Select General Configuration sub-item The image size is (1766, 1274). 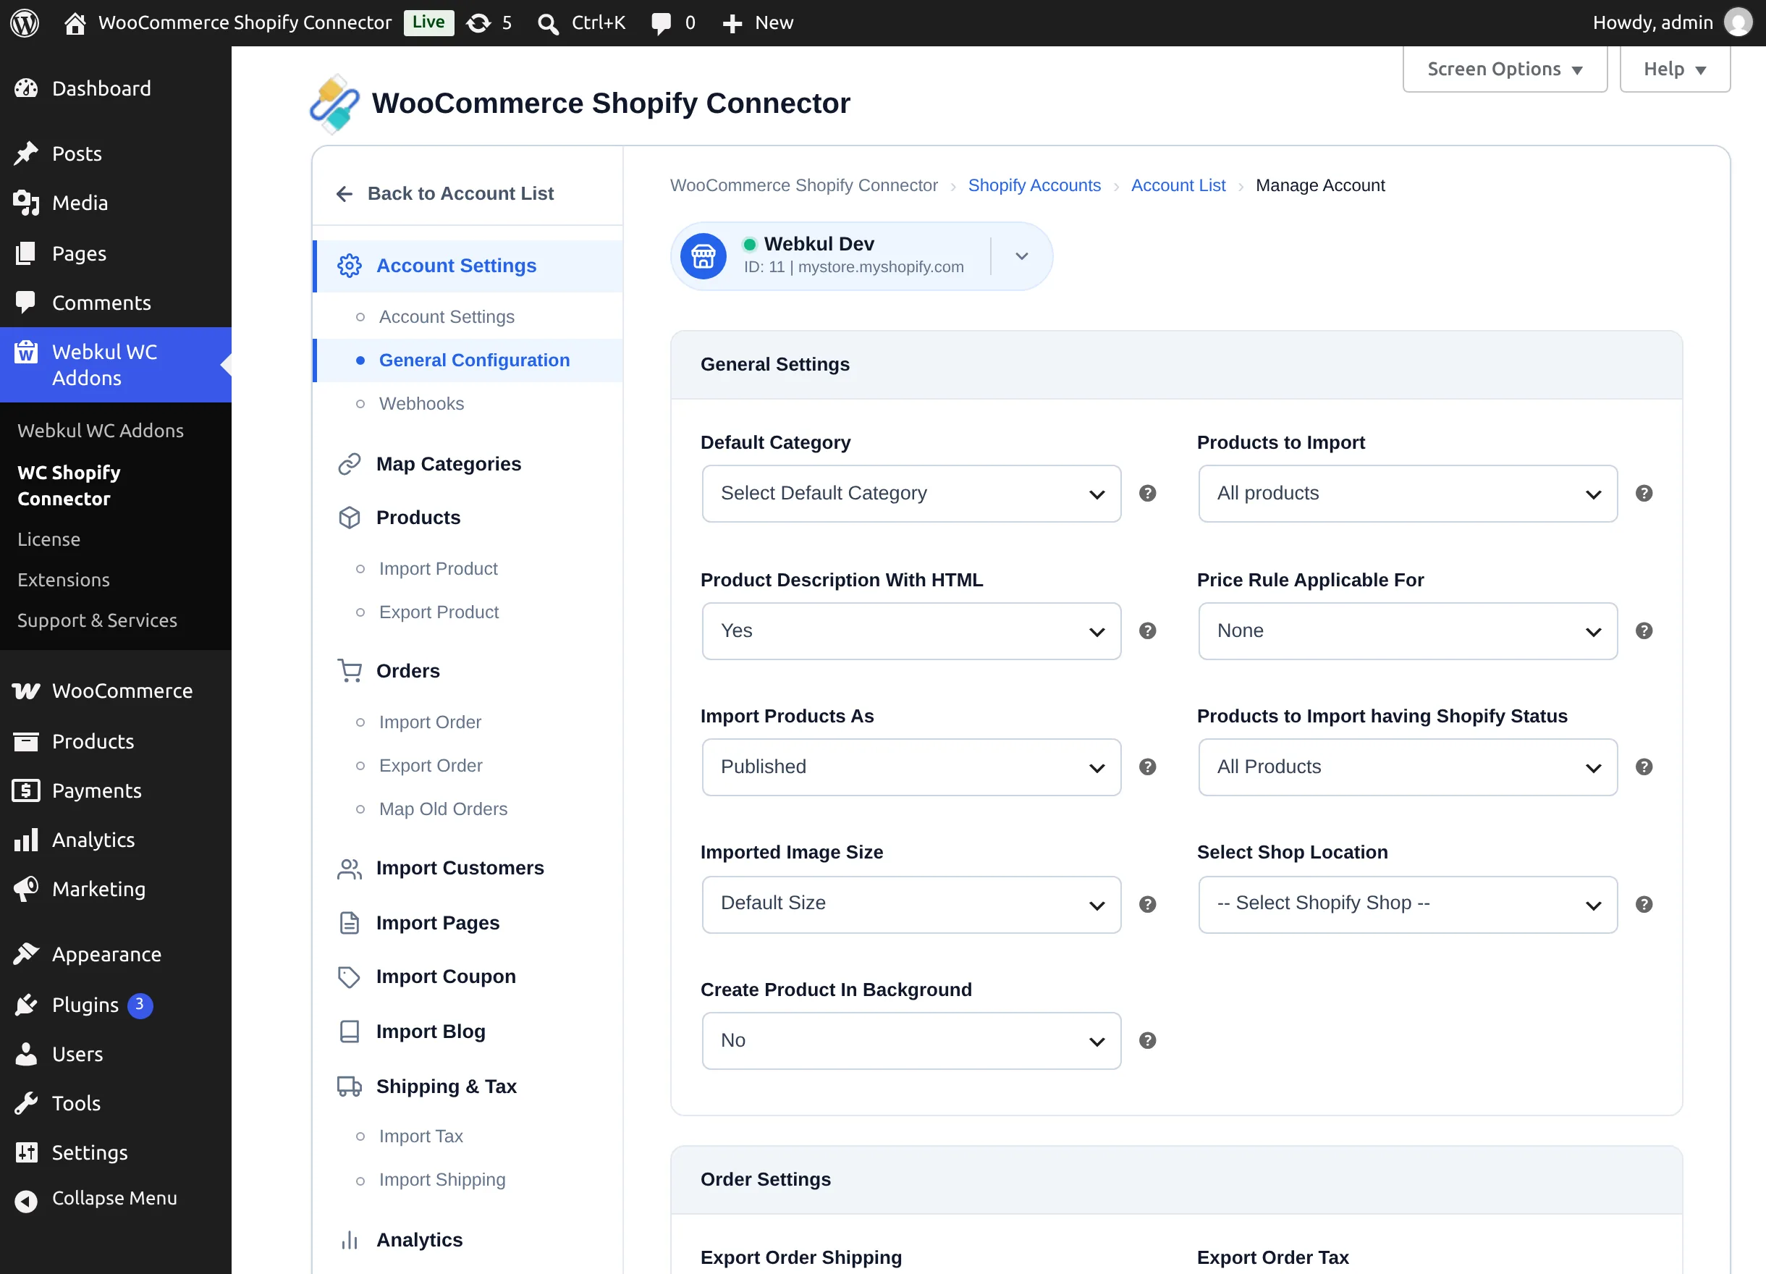[468, 360]
